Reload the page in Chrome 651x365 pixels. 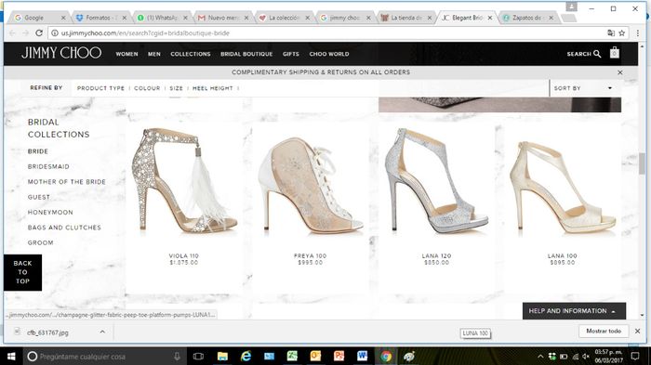(39, 33)
